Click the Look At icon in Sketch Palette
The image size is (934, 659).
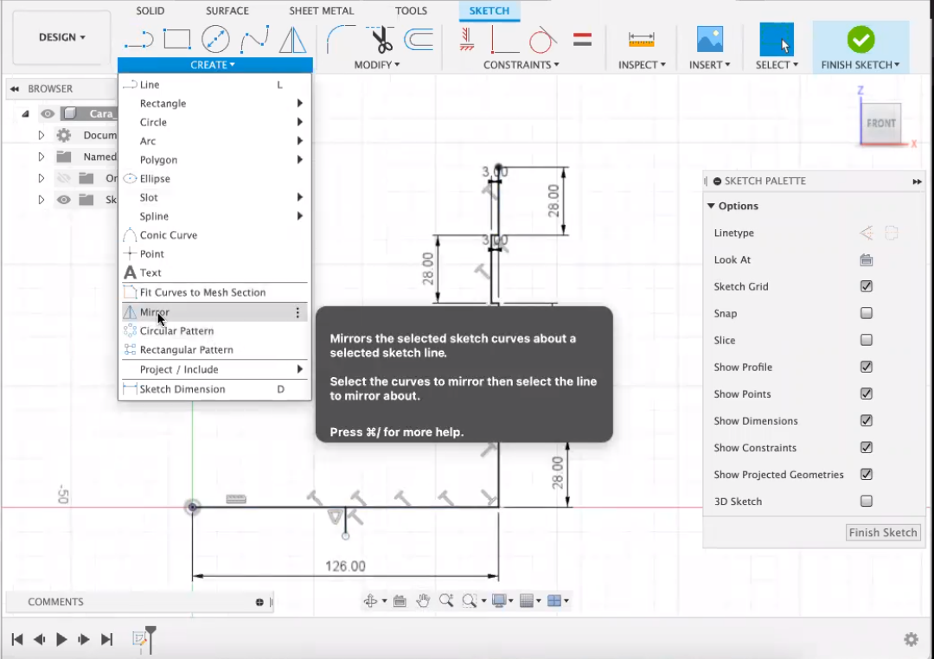tap(866, 259)
